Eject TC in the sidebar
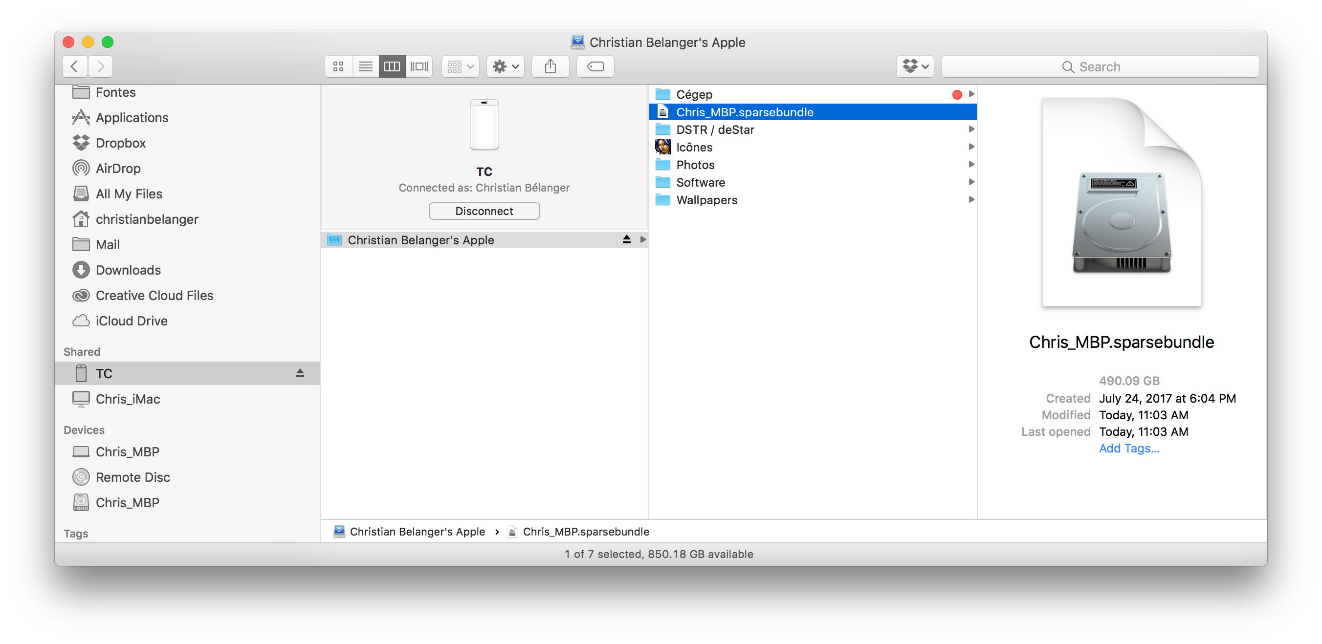Image resolution: width=1322 pixels, height=644 pixels. point(300,373)
